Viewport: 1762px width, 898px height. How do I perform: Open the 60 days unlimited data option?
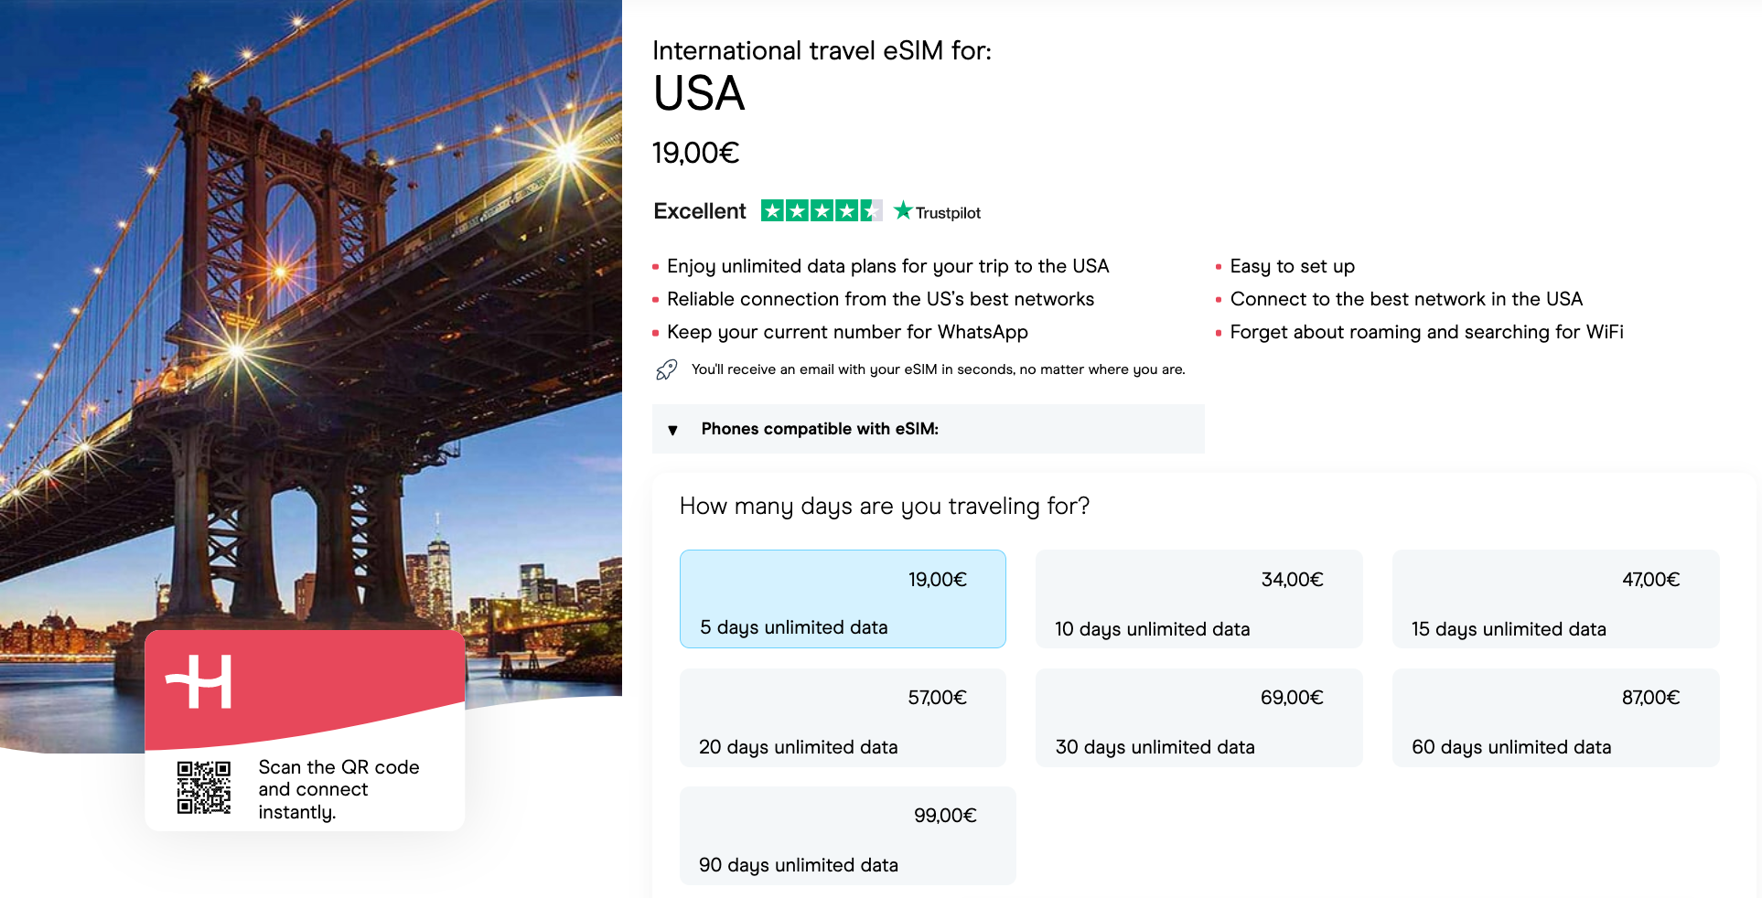point(1554,718)
